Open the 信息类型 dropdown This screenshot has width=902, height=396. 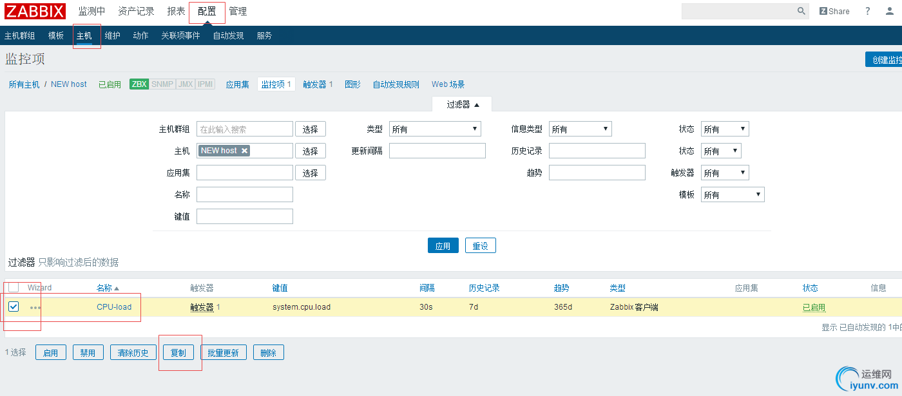point(580,129)
